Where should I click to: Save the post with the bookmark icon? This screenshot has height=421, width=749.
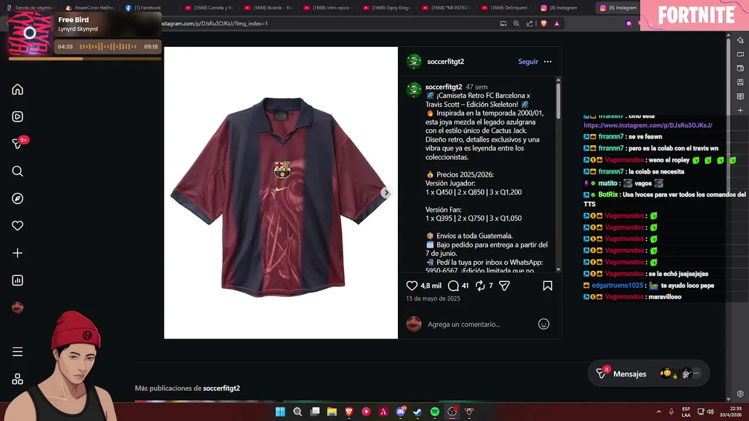coord(548,285)
